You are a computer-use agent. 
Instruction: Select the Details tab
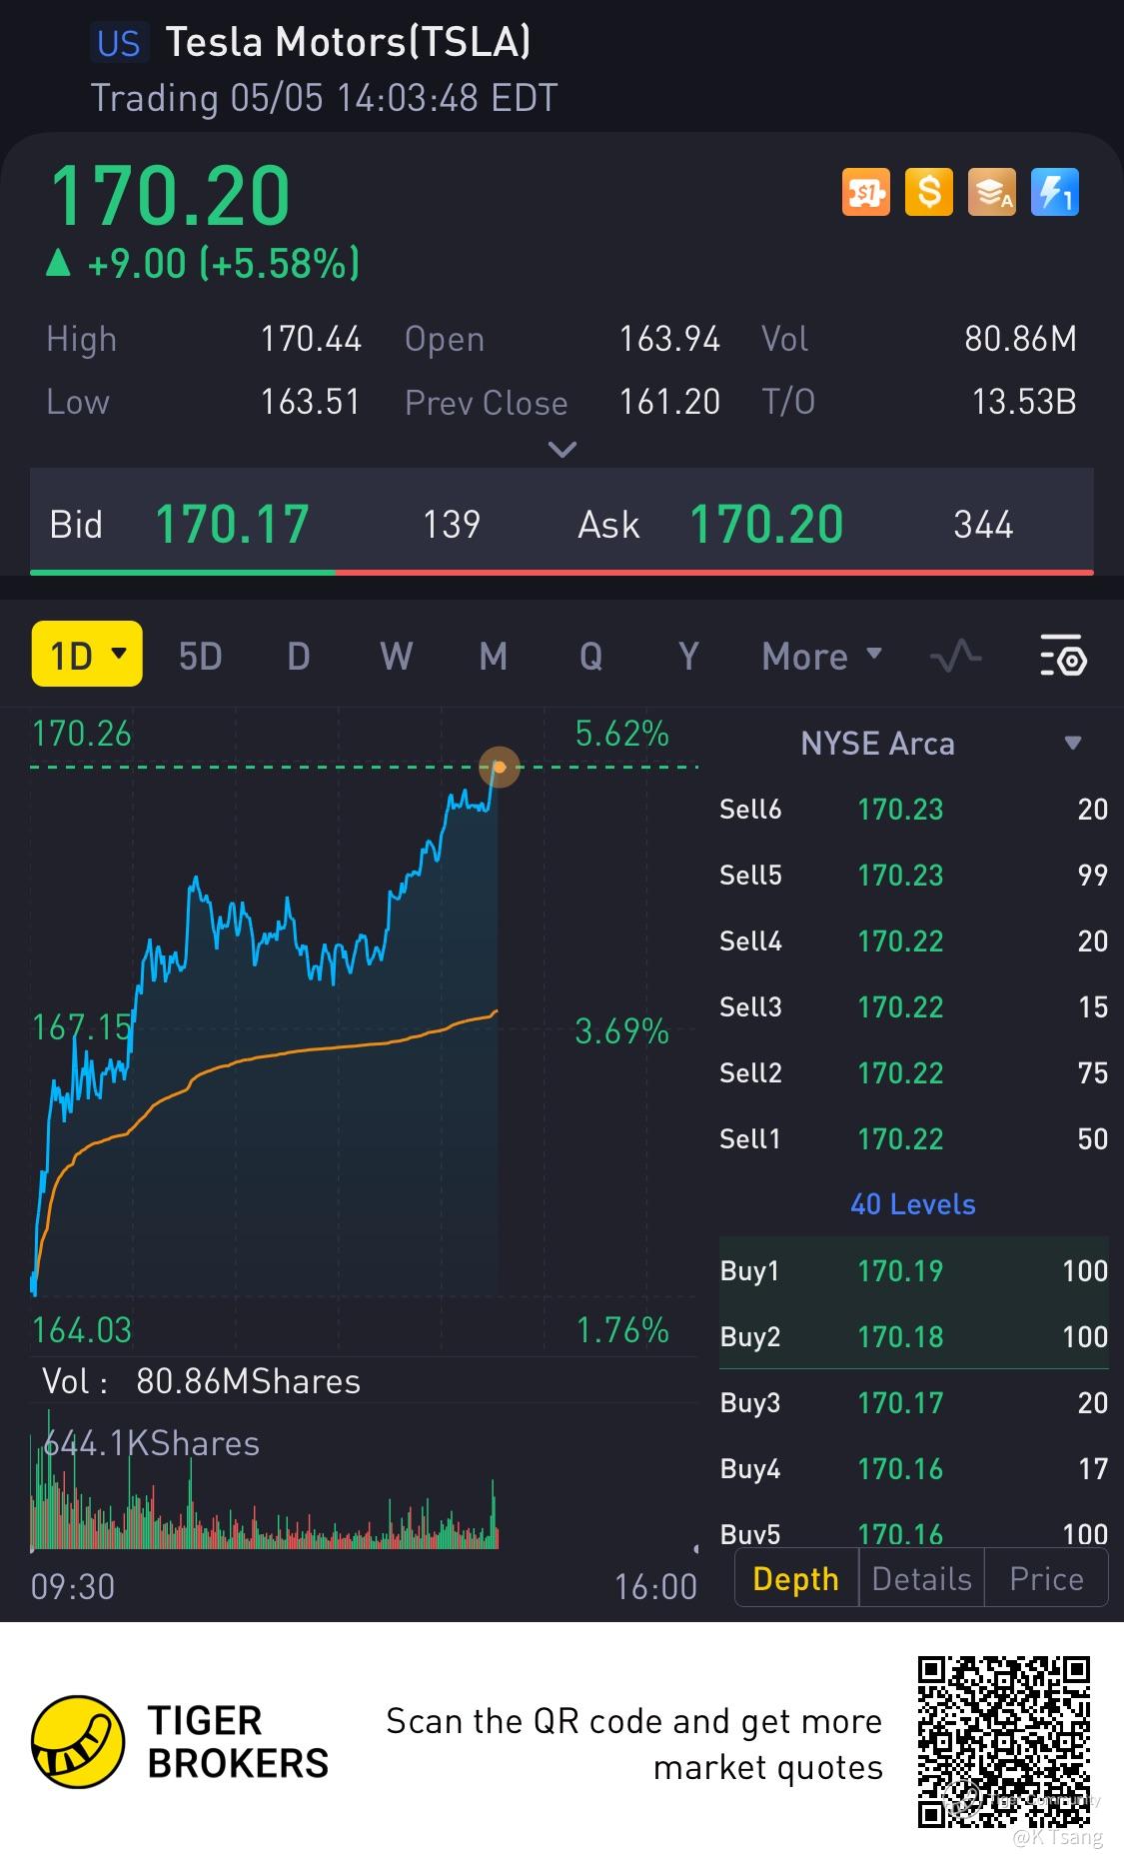pyautogui.click(x=921, y=1579)
